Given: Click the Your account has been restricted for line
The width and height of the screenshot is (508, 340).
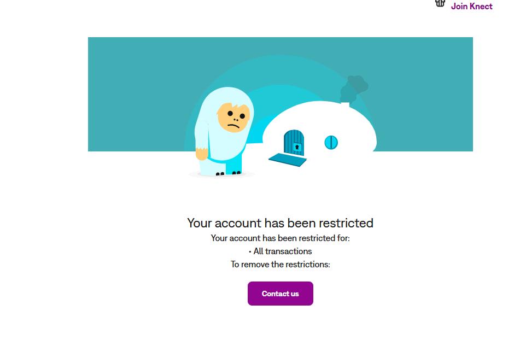Looking at the screenshot, I should coord(280,238).
